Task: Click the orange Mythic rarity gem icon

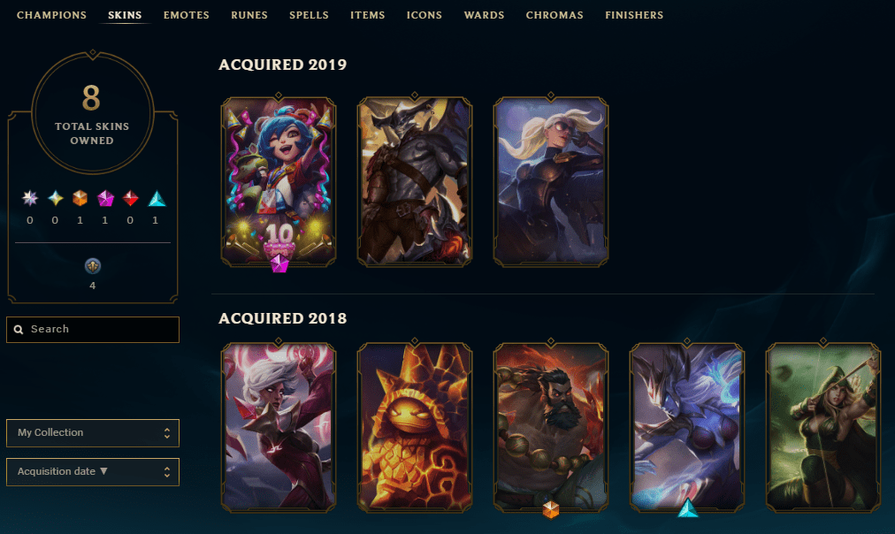Action: click(80, 198)
